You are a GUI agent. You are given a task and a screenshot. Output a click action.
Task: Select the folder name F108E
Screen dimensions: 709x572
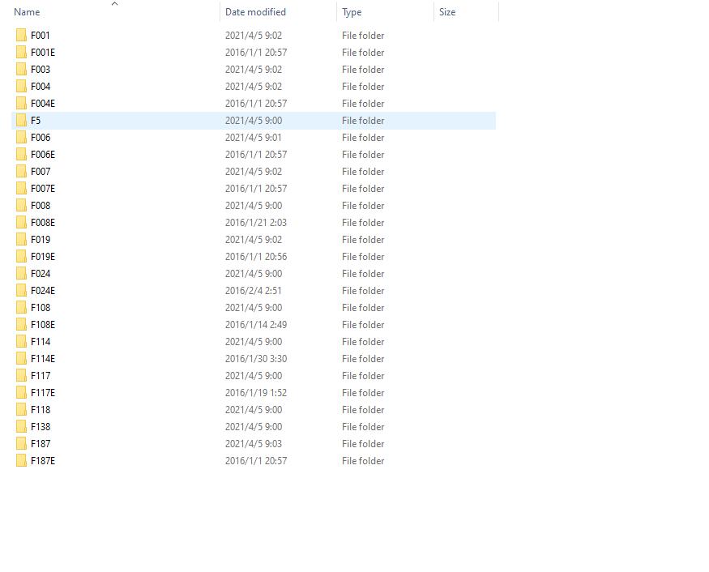(43, 325)
